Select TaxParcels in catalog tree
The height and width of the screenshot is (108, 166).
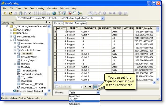point(26,54)
